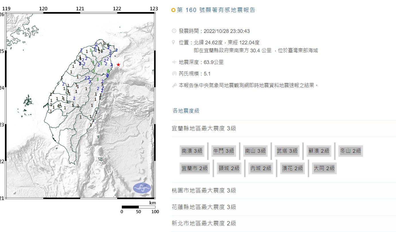
Task: Select the 牛鬥 3級 station tag
Action: [x=224, y=151]
